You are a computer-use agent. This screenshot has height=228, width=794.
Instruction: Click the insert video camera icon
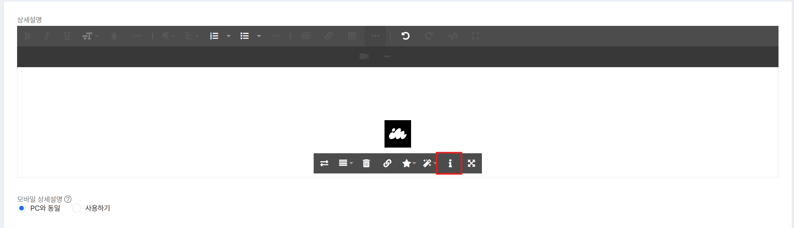tap(364, 56)
